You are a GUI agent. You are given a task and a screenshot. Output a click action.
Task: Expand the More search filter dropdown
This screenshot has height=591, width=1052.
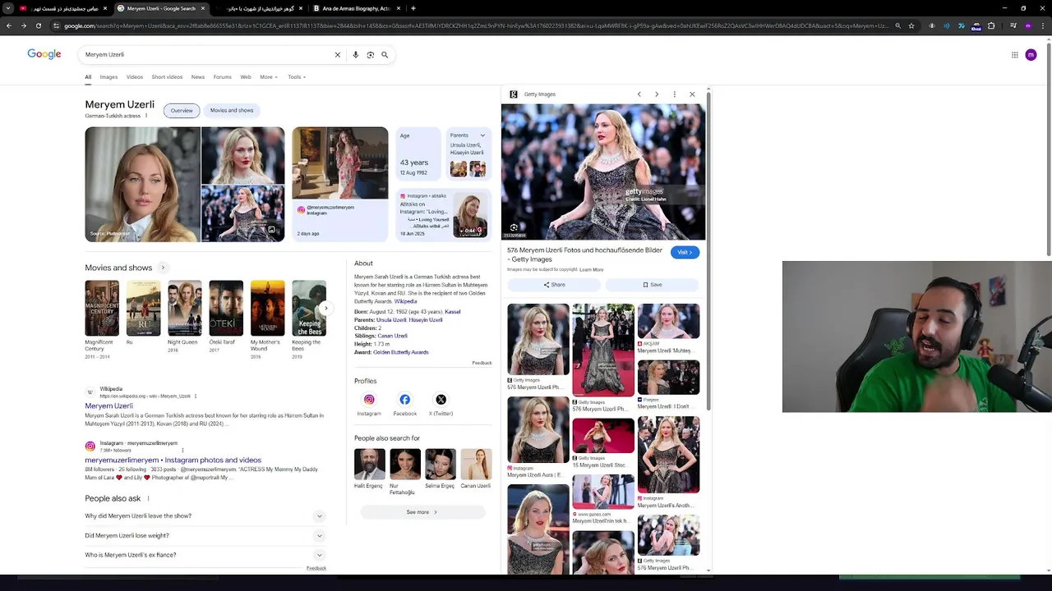coord(269,77)
